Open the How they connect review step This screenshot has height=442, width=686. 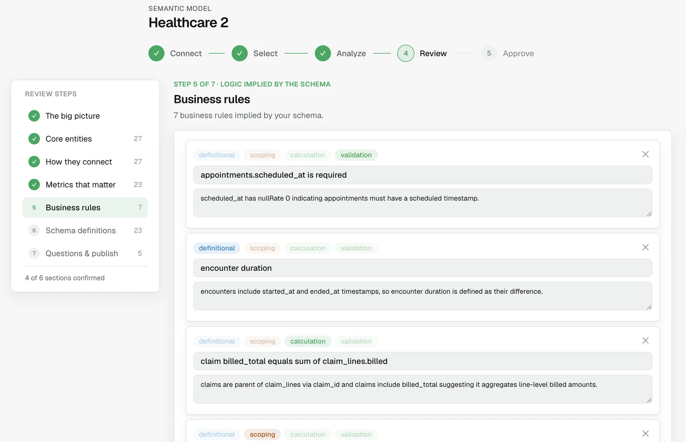pyautogui.click(x=85, y=162)
